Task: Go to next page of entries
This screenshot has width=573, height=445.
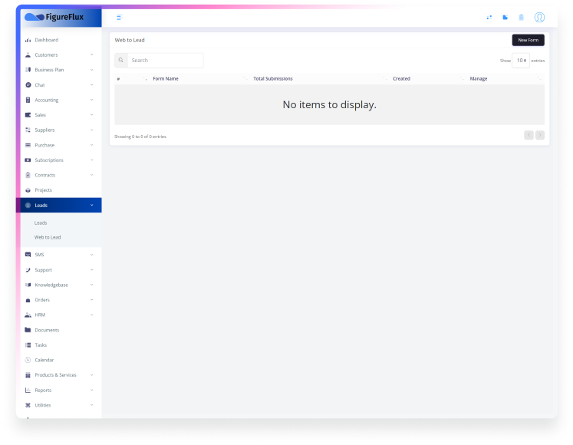Action: pyautogui.click(x=540, y=135)
